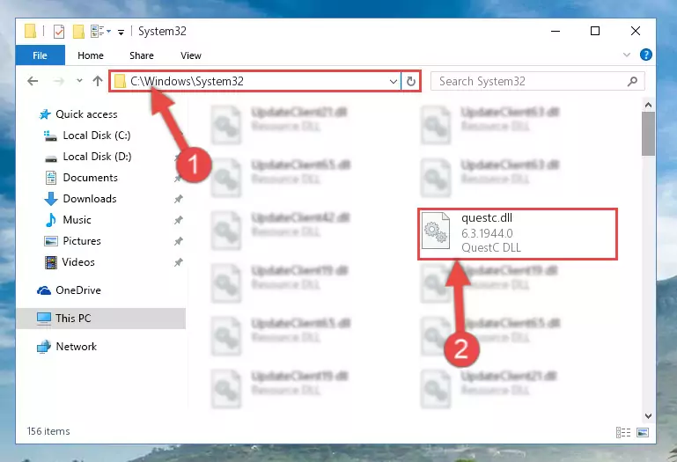Select the questc.dll file

click(518, 233)
